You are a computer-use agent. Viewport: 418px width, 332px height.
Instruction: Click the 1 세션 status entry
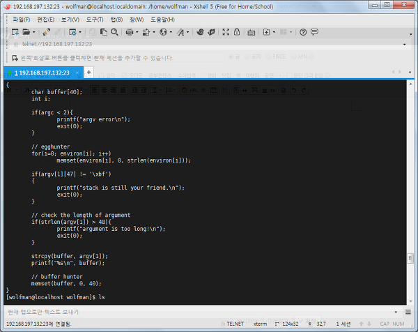[343, 324]
